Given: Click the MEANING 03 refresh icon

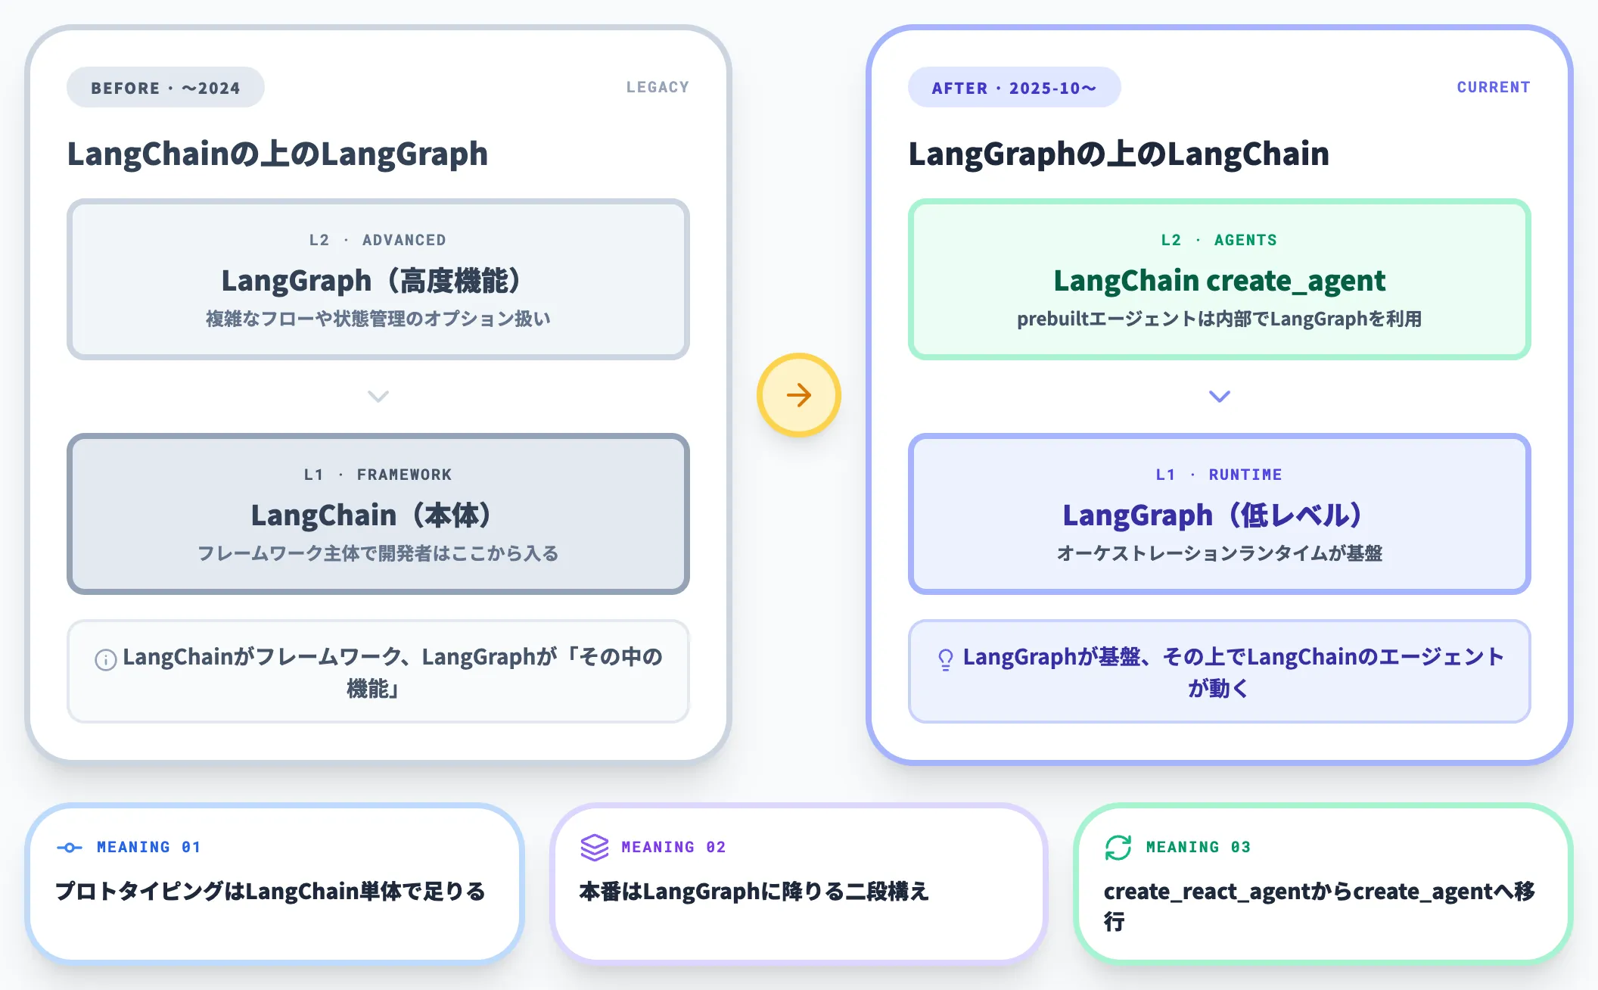Looking at the screenshot, I should (1118, 848).
